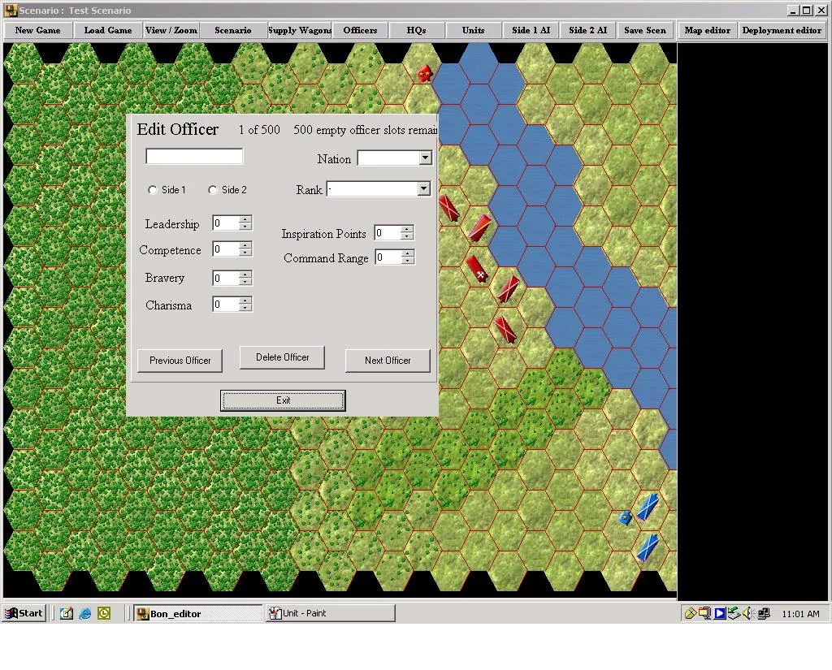Click the red star HQ unit beside the river
The height and width of the screenshot is (670, 832).
pos(424,73)
